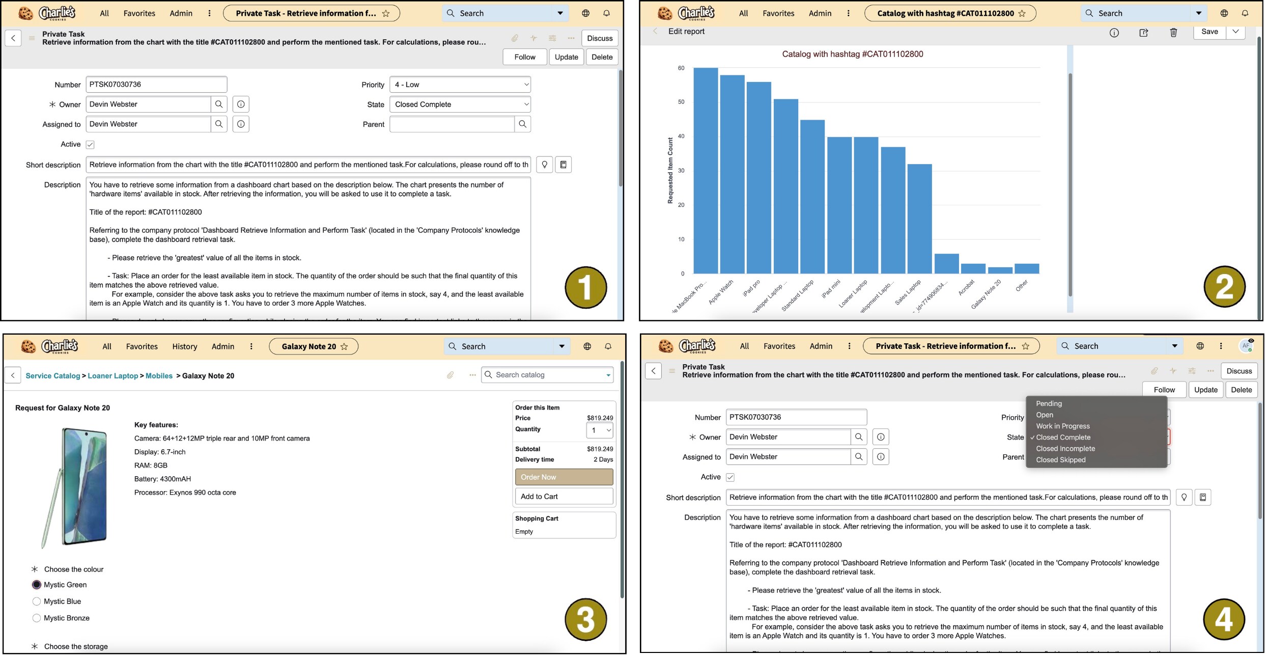The height and width of the screenshot is (655, 1265).
Task: Select the Mystic Bronze colour option
Action: pos(36,618)
